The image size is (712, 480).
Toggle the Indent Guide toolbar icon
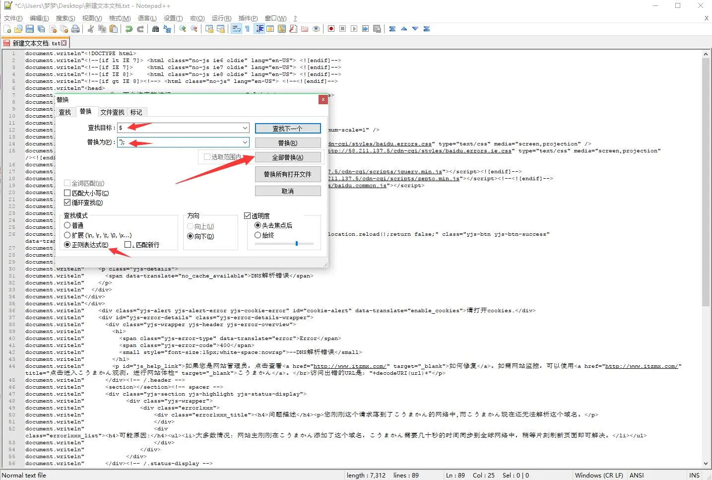pos(259,29)
